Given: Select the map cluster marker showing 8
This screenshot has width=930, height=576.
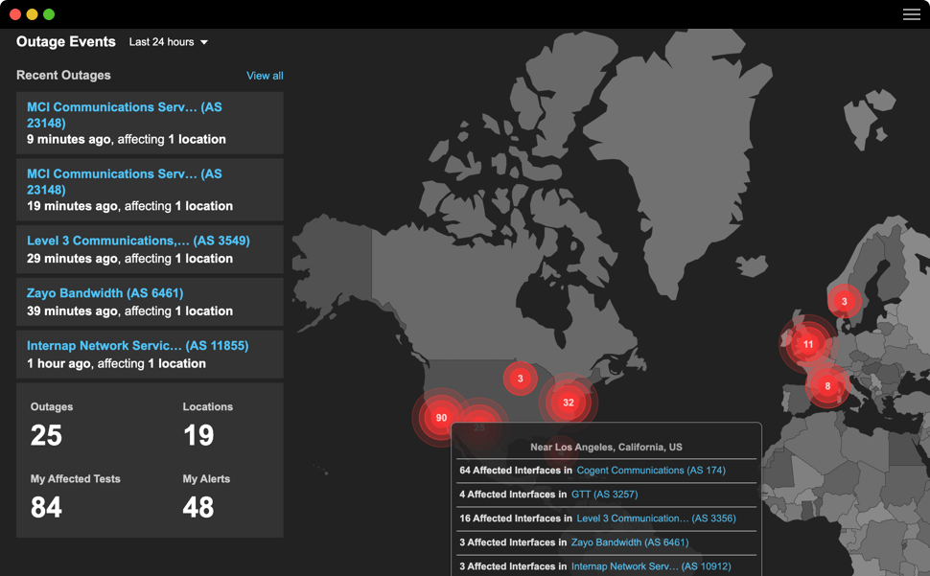Looking at the screenshot, I should coord(827,386).
